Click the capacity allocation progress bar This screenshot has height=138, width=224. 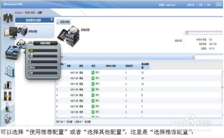tap(204, 33)
